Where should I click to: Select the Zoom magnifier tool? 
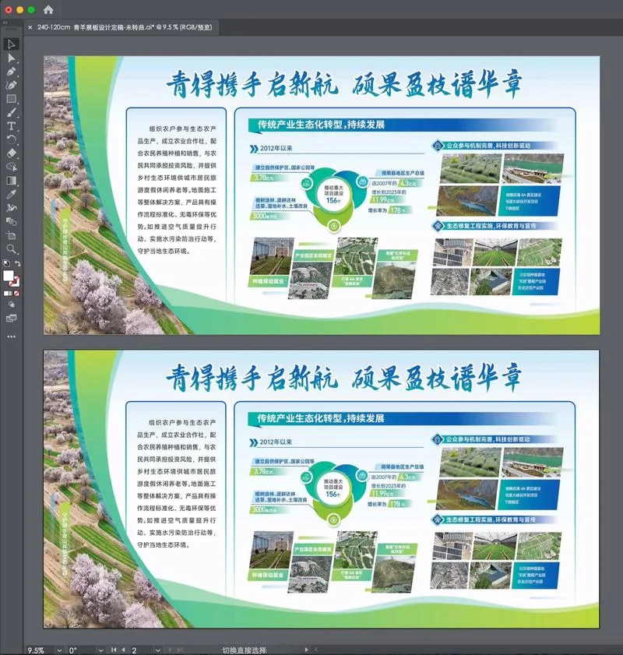click(x=11, y=249)
